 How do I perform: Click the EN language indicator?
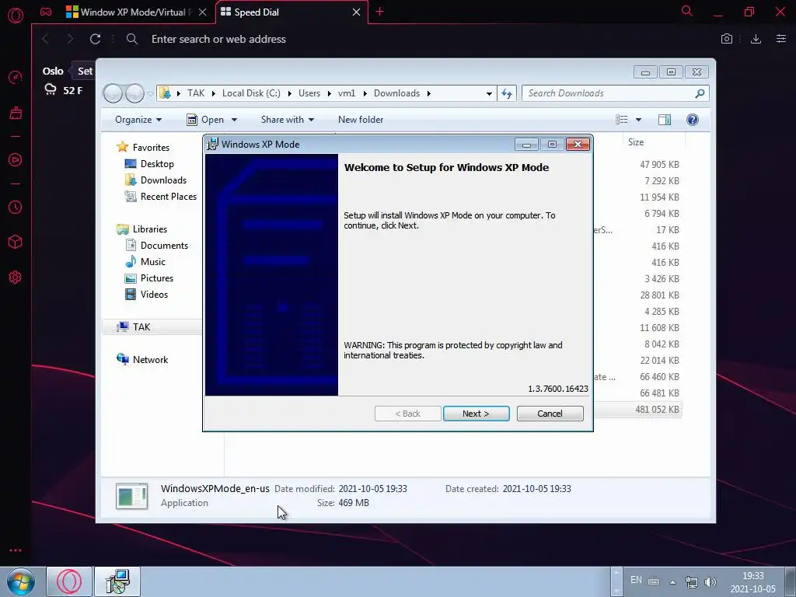[636, 580]
